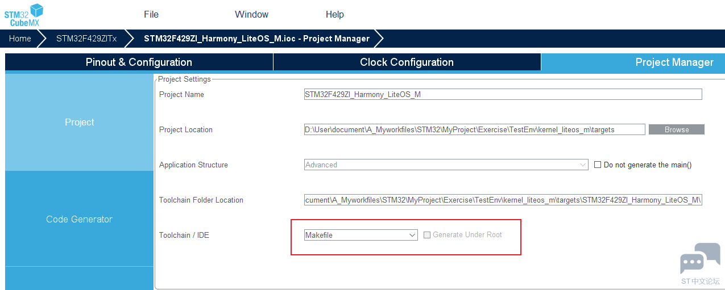Select the Project side section

coord(80,122)
